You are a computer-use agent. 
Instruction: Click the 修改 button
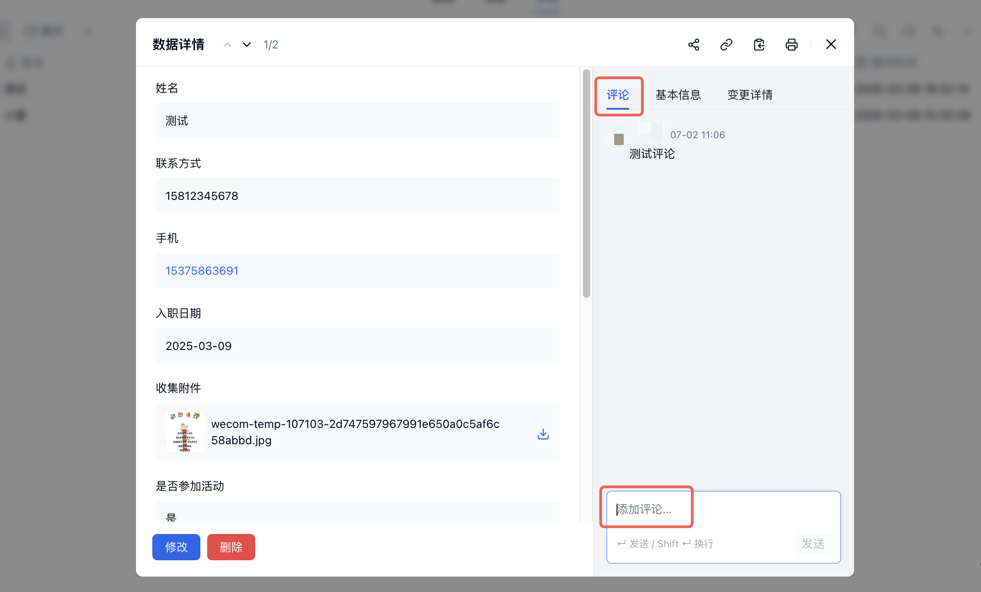176,547
